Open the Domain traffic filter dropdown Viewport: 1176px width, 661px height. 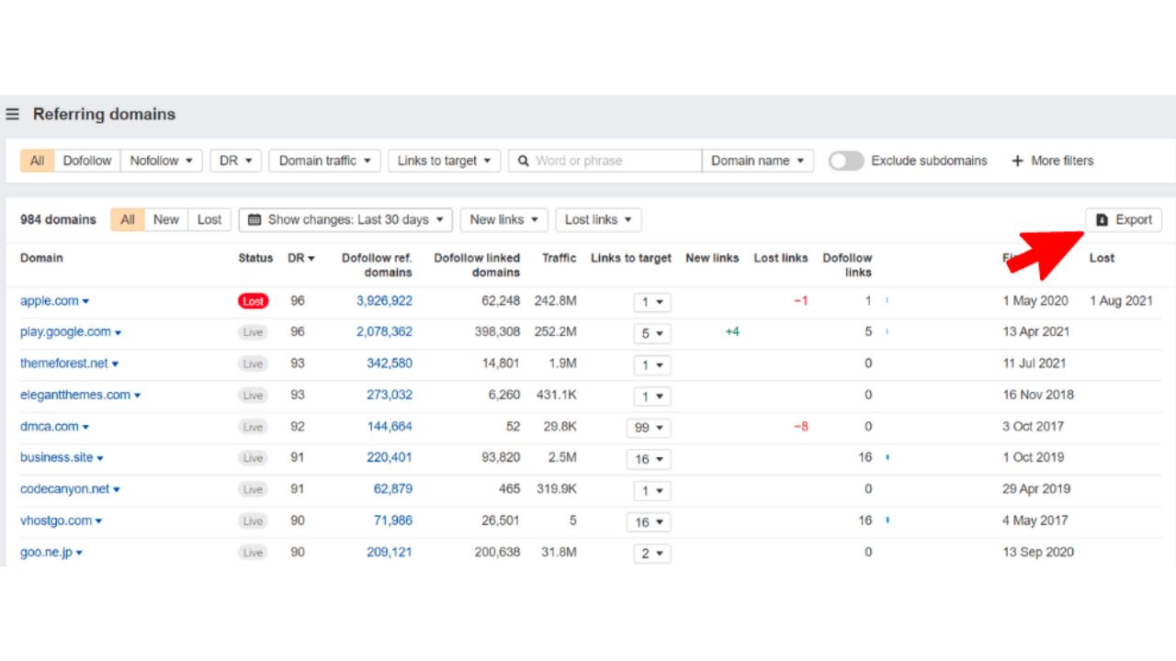(325, 161)
